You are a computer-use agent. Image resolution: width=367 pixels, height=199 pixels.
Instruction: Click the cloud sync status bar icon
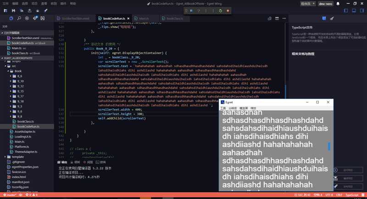[x=21, y=195]
